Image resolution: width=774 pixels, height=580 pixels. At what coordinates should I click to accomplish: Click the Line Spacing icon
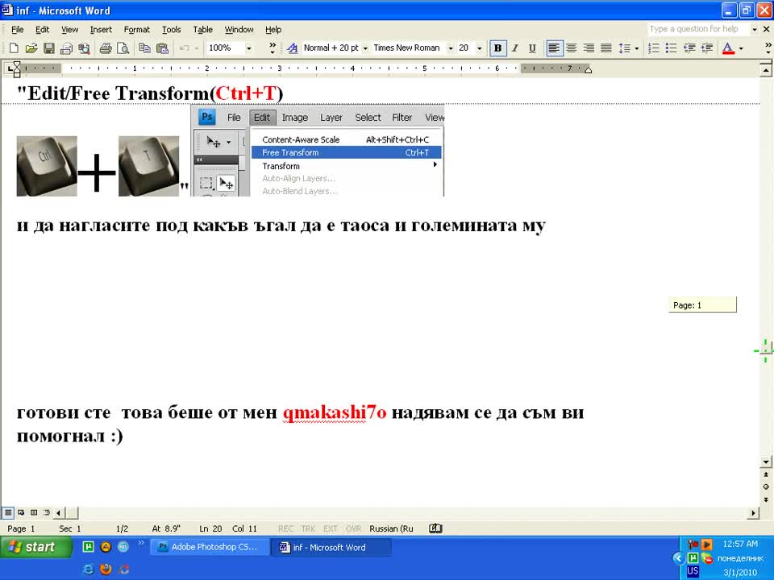coord(624,48)
